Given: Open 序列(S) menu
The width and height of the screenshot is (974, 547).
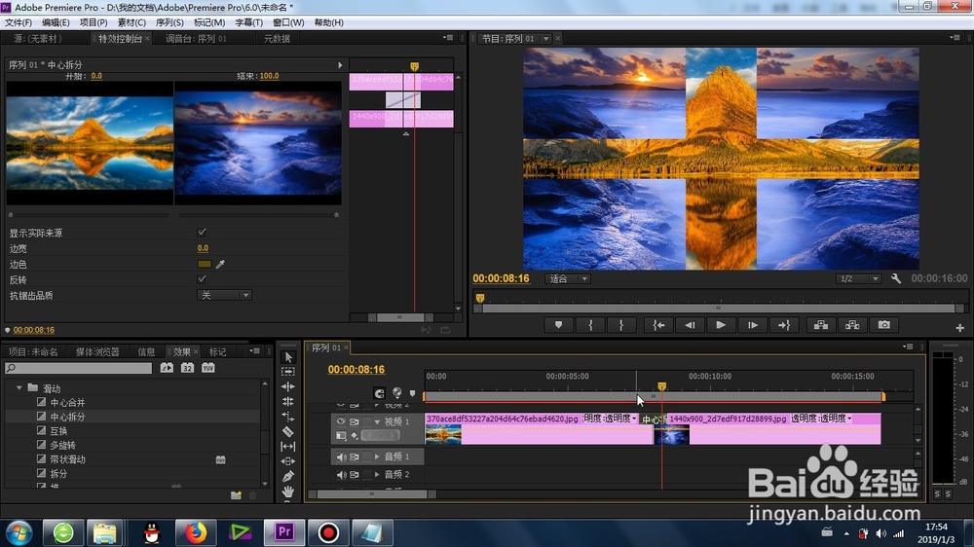Looking at the screenshot, I should [x=169, y=22].
